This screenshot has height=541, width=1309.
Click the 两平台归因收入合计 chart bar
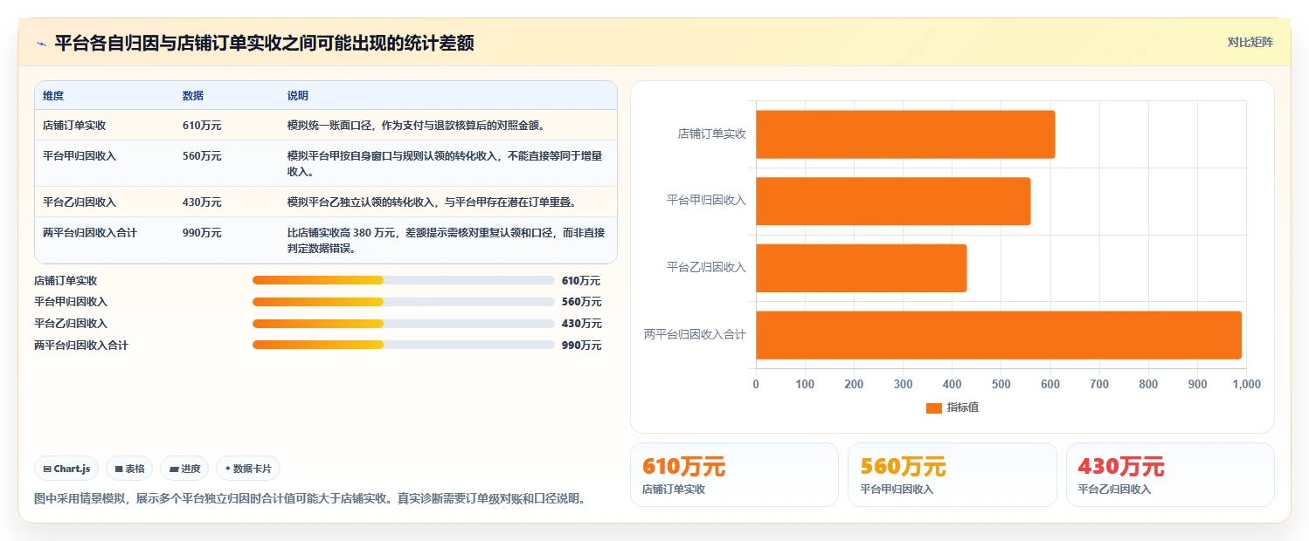tap(999, 335)
